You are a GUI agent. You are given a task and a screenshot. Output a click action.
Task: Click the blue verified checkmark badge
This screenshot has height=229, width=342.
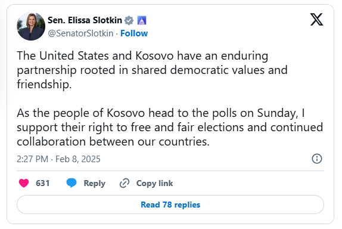(x=129, y=20)
